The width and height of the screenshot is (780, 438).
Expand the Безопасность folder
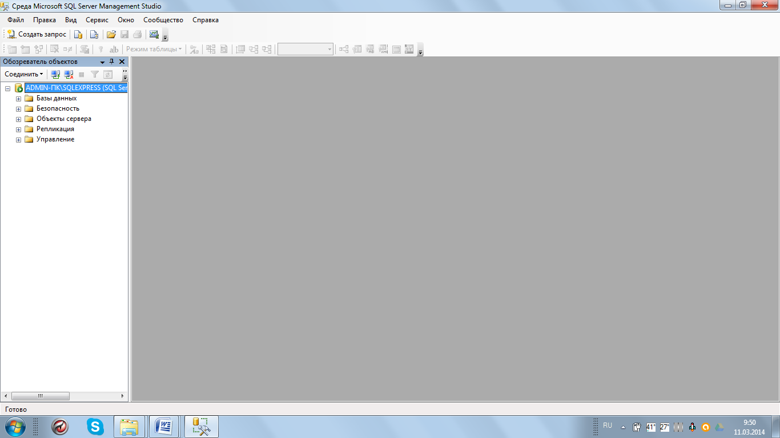[18, 109]
